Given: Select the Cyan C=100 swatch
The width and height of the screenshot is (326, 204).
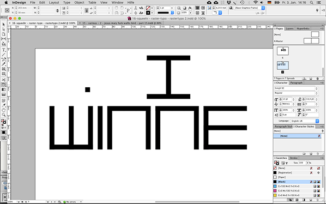Looking at the screenshot, I should 297,186.
